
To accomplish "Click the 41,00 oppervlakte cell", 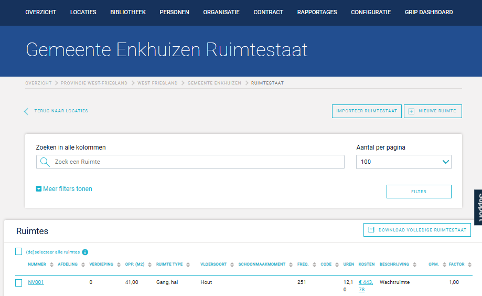I will 132,282.
